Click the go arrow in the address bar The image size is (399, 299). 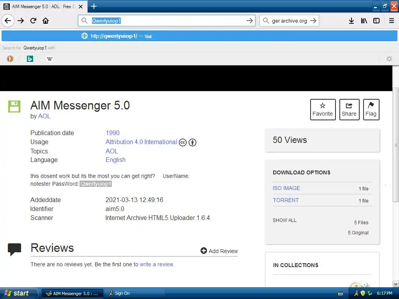tap(250, 21)
